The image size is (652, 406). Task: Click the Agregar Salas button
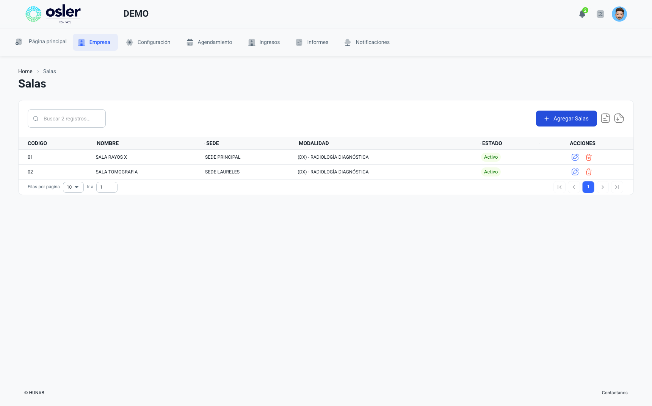click(566, 119)
